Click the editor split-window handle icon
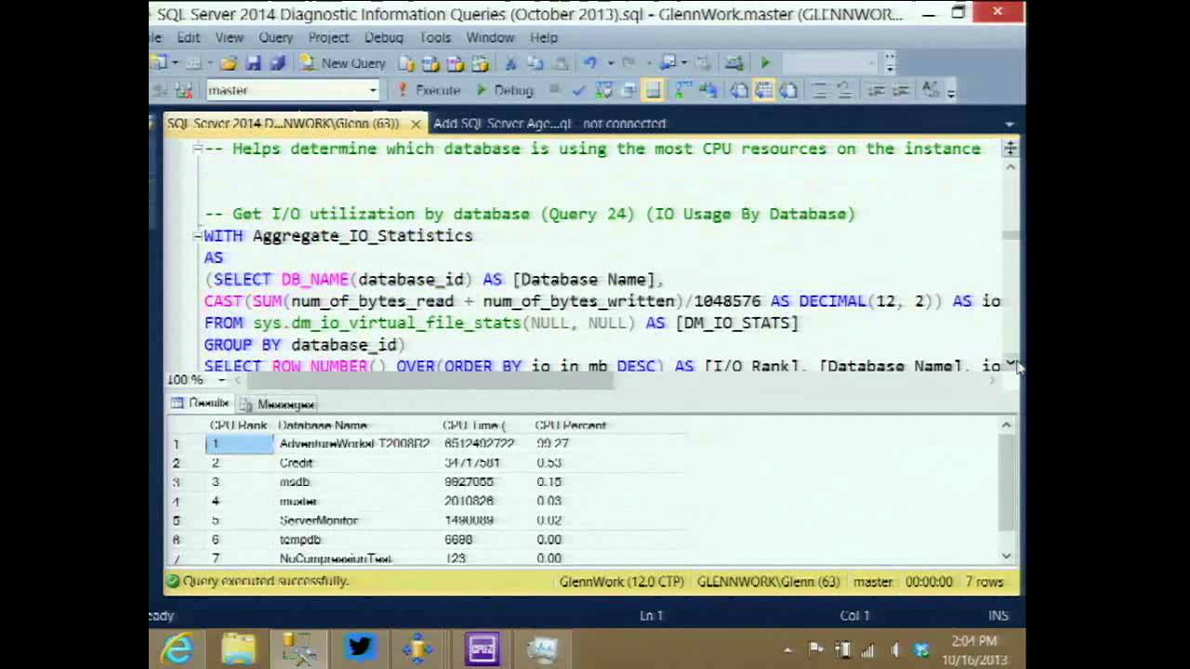 coord(1011,148)
